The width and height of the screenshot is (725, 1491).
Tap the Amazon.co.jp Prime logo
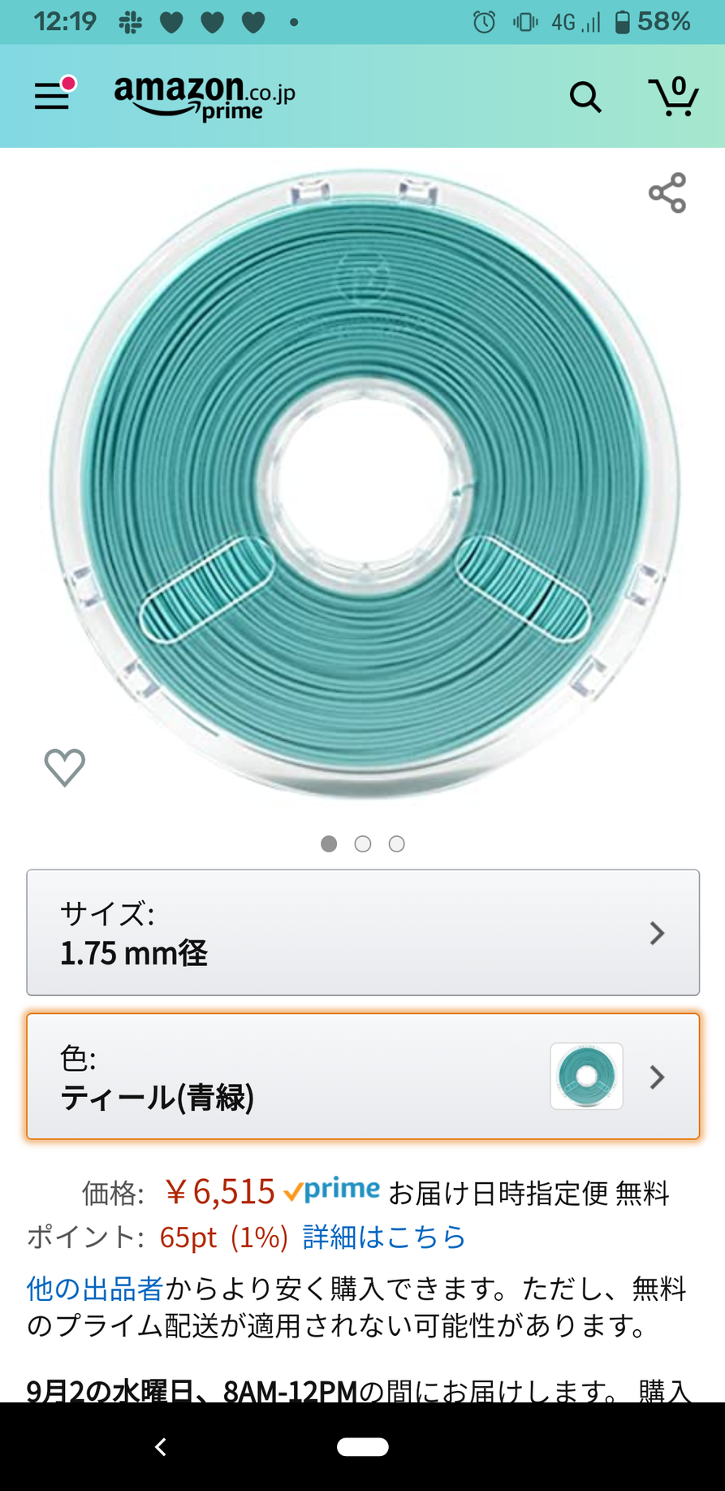pos(205,98)
